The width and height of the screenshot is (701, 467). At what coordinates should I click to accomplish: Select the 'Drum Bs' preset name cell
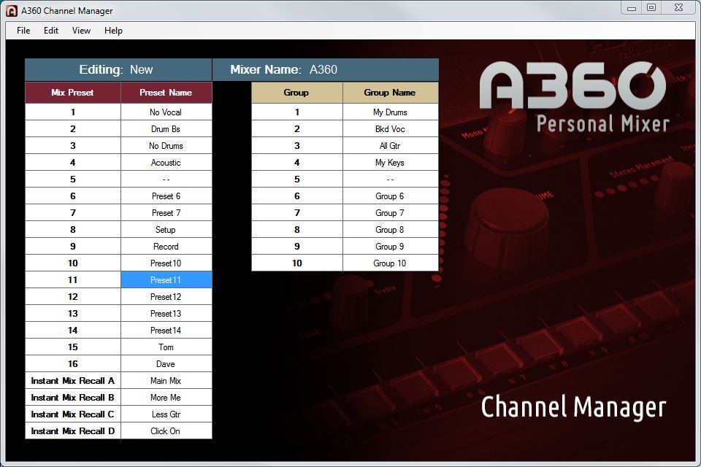pos(166,128)
